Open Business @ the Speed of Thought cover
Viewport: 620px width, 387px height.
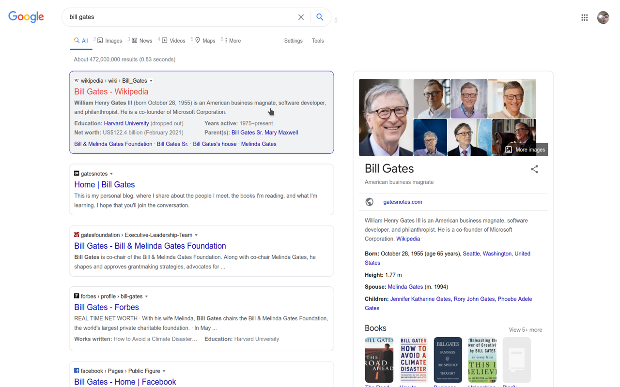coord(448,360)
